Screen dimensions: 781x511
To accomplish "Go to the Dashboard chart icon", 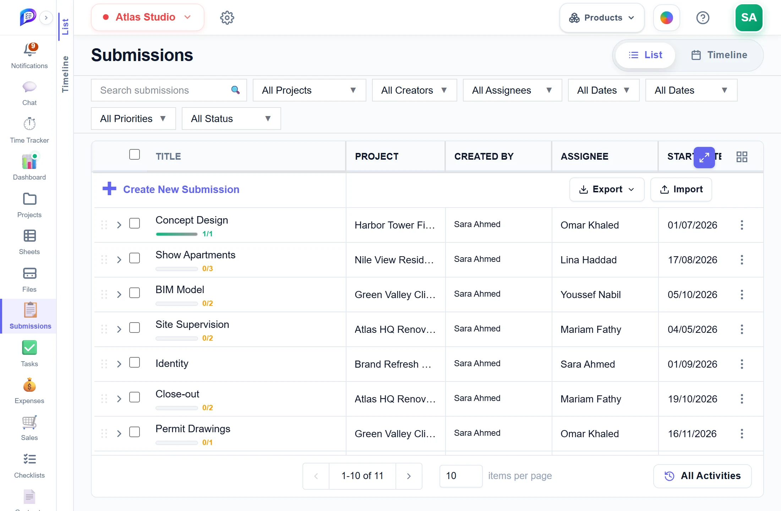I will (29, 161).
